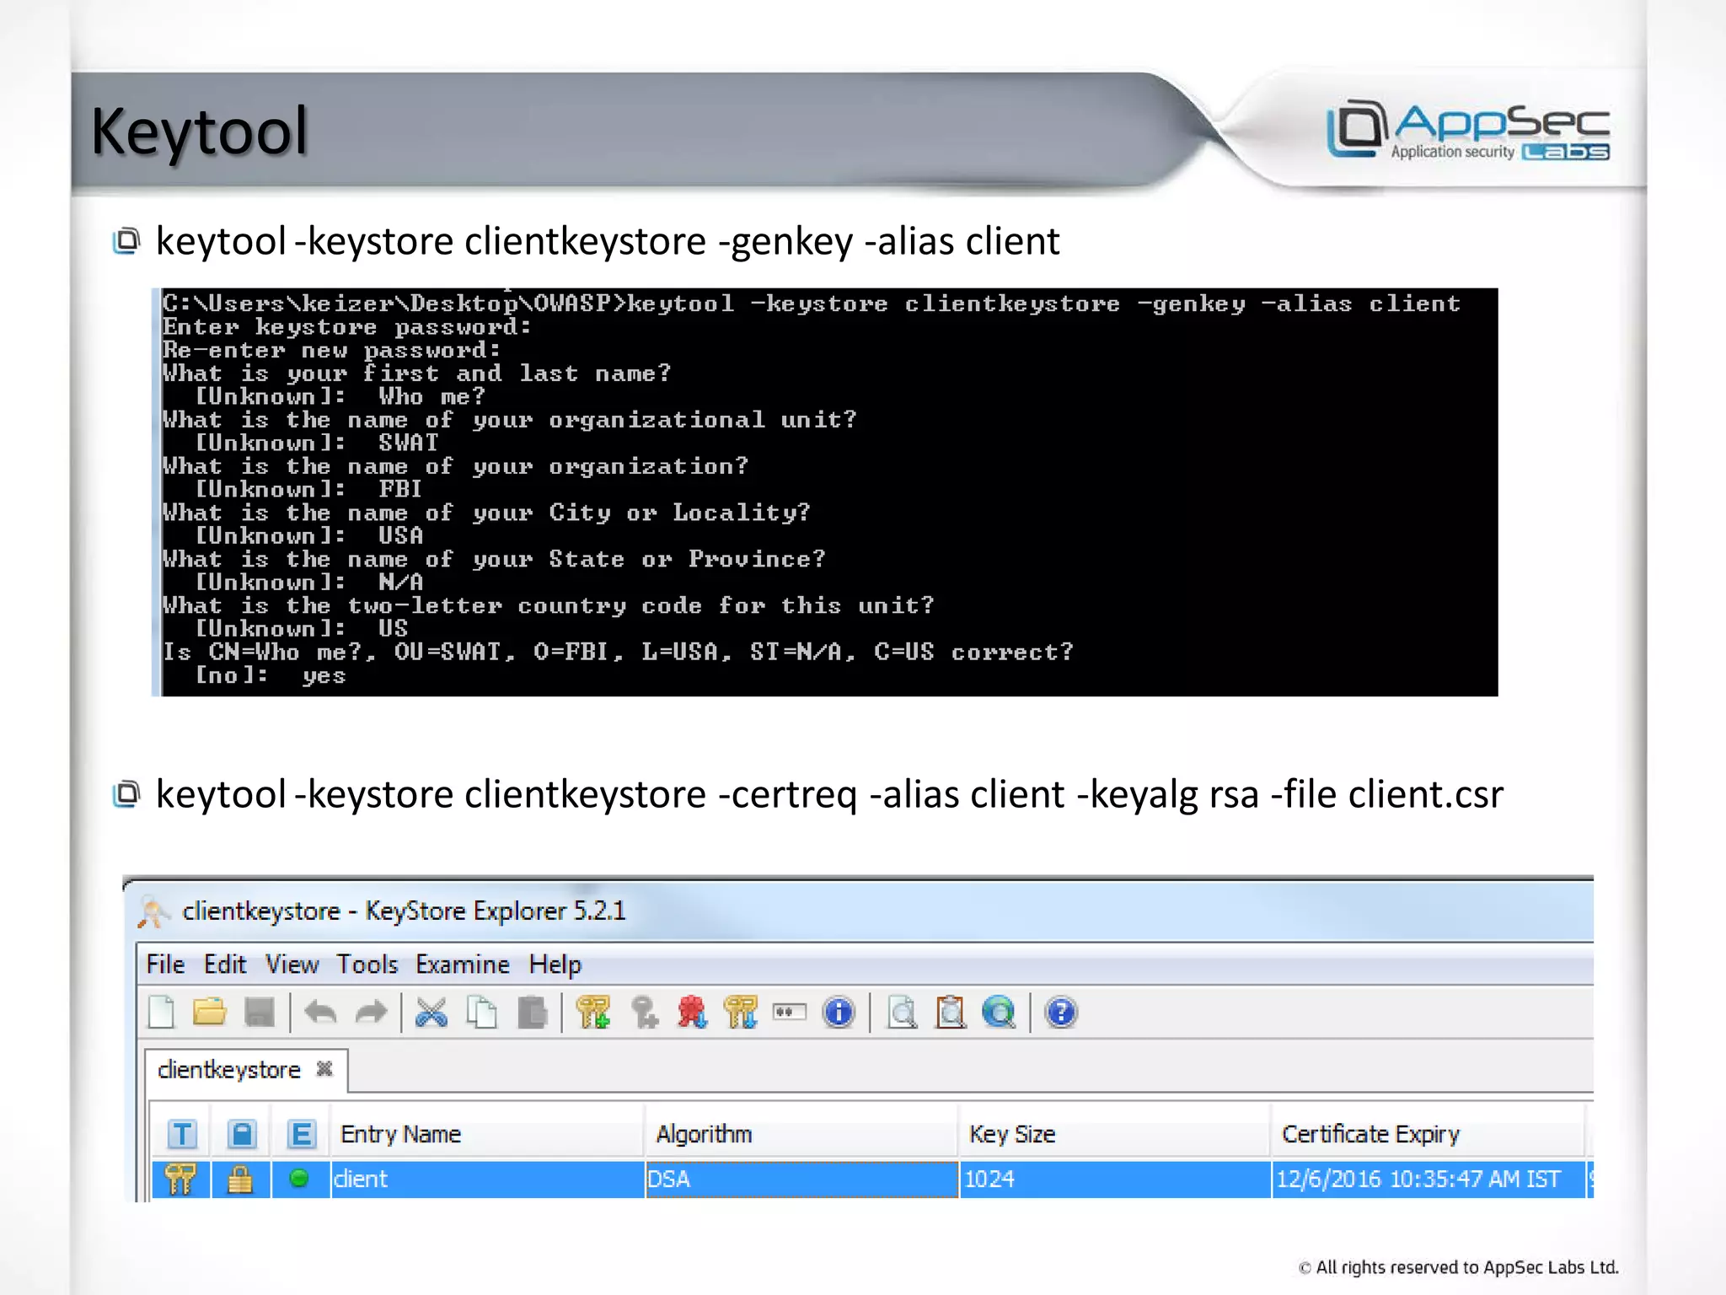Sort by Algorithm column header
This screenshot has width=1726, height=1295.
click(x=801, y=1134)
